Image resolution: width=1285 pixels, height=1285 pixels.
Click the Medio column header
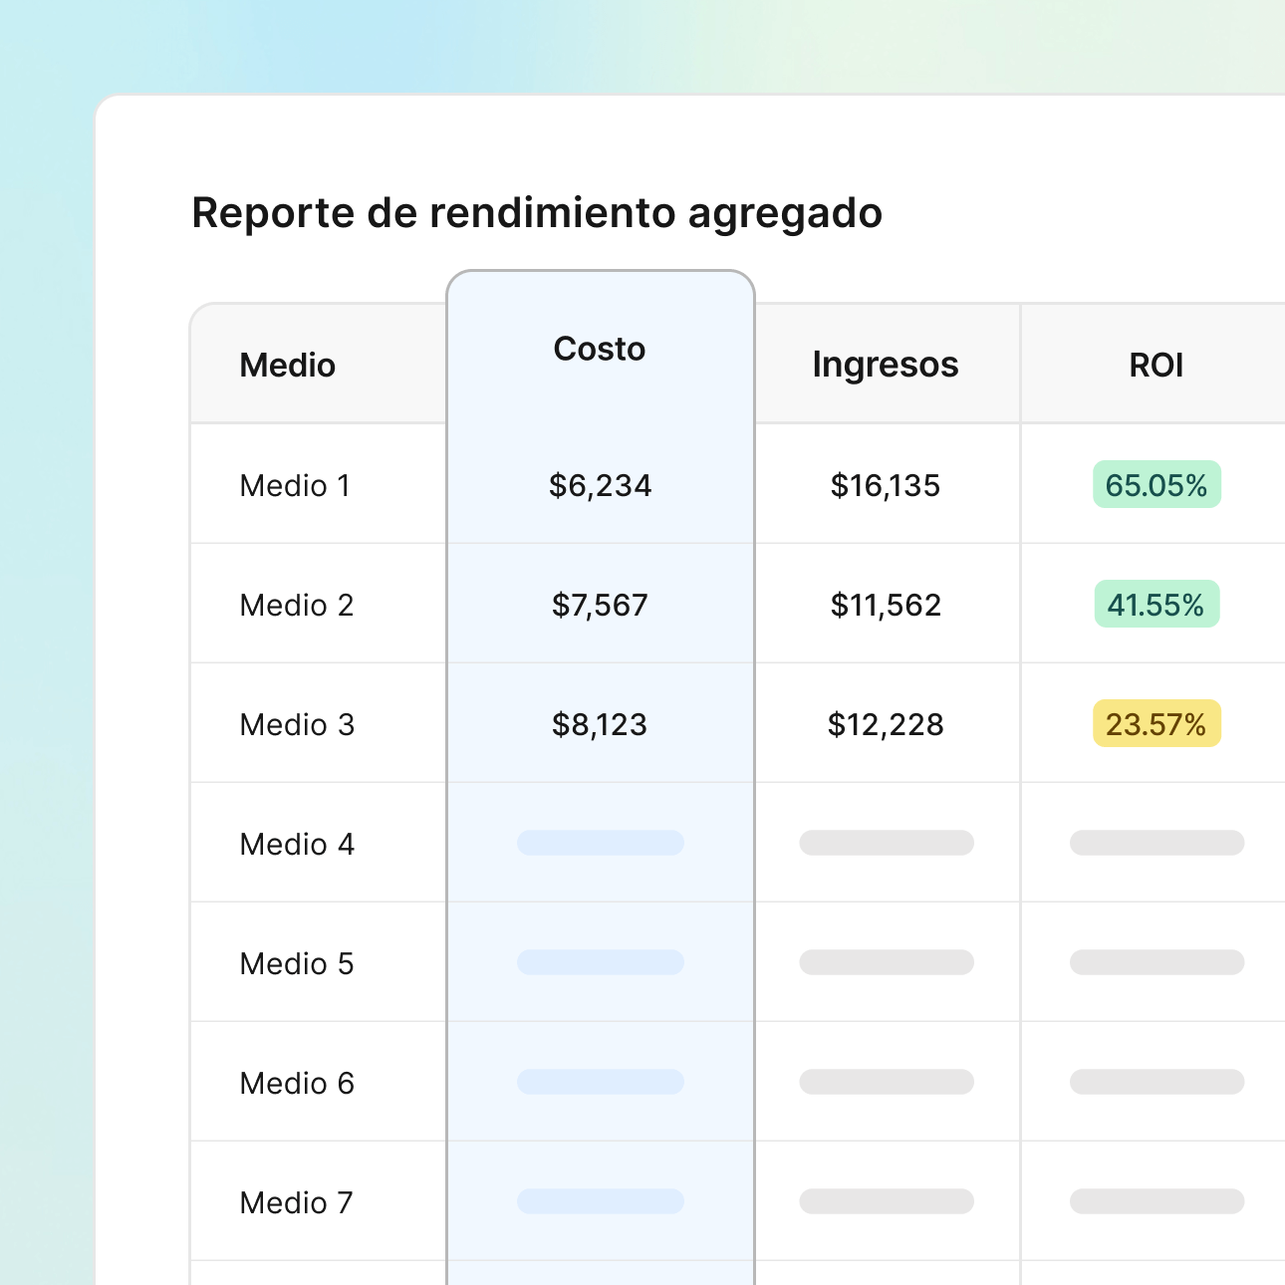click(287, 365)
